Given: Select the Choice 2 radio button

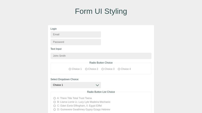Looking at the screenshot, I should (x=86, y=69).
